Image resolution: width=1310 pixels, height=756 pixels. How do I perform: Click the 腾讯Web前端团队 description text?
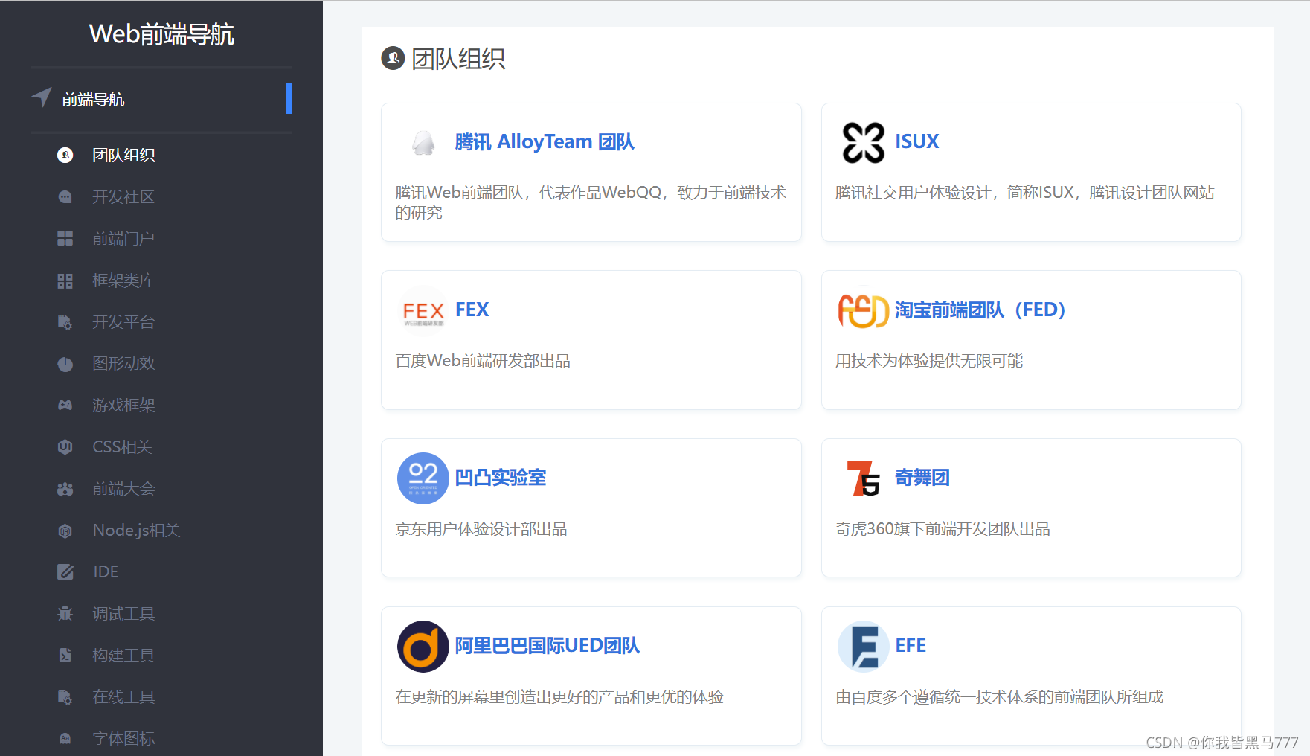[x=591, y=202]
